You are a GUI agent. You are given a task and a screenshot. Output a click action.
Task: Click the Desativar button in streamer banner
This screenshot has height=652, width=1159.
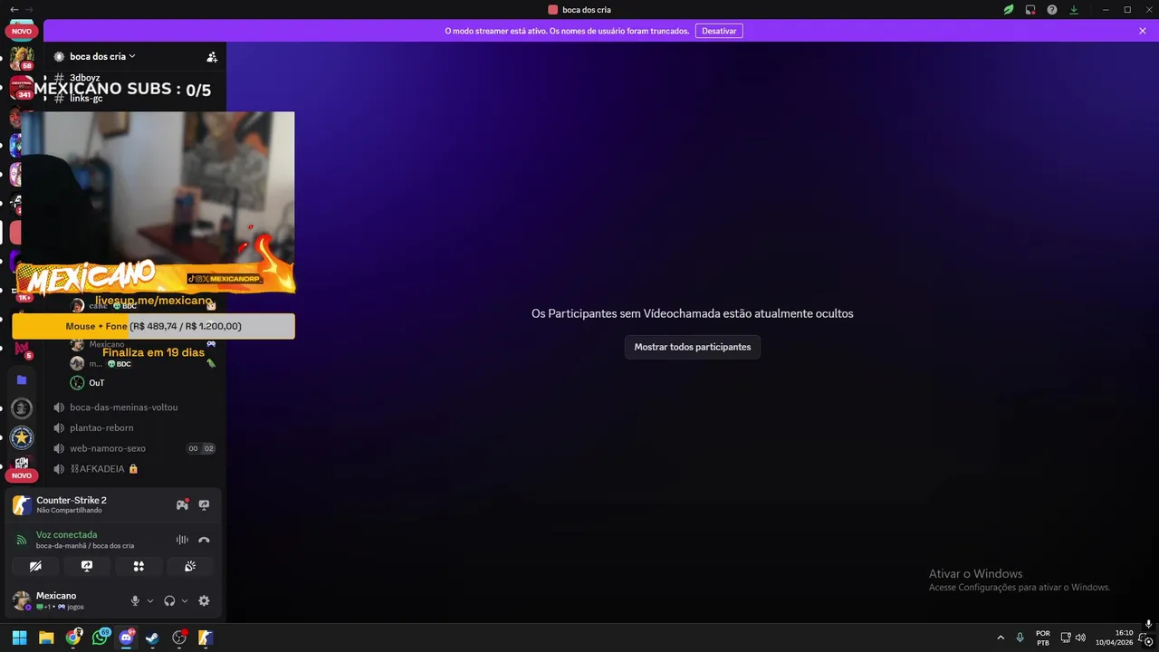coord(719,31)
